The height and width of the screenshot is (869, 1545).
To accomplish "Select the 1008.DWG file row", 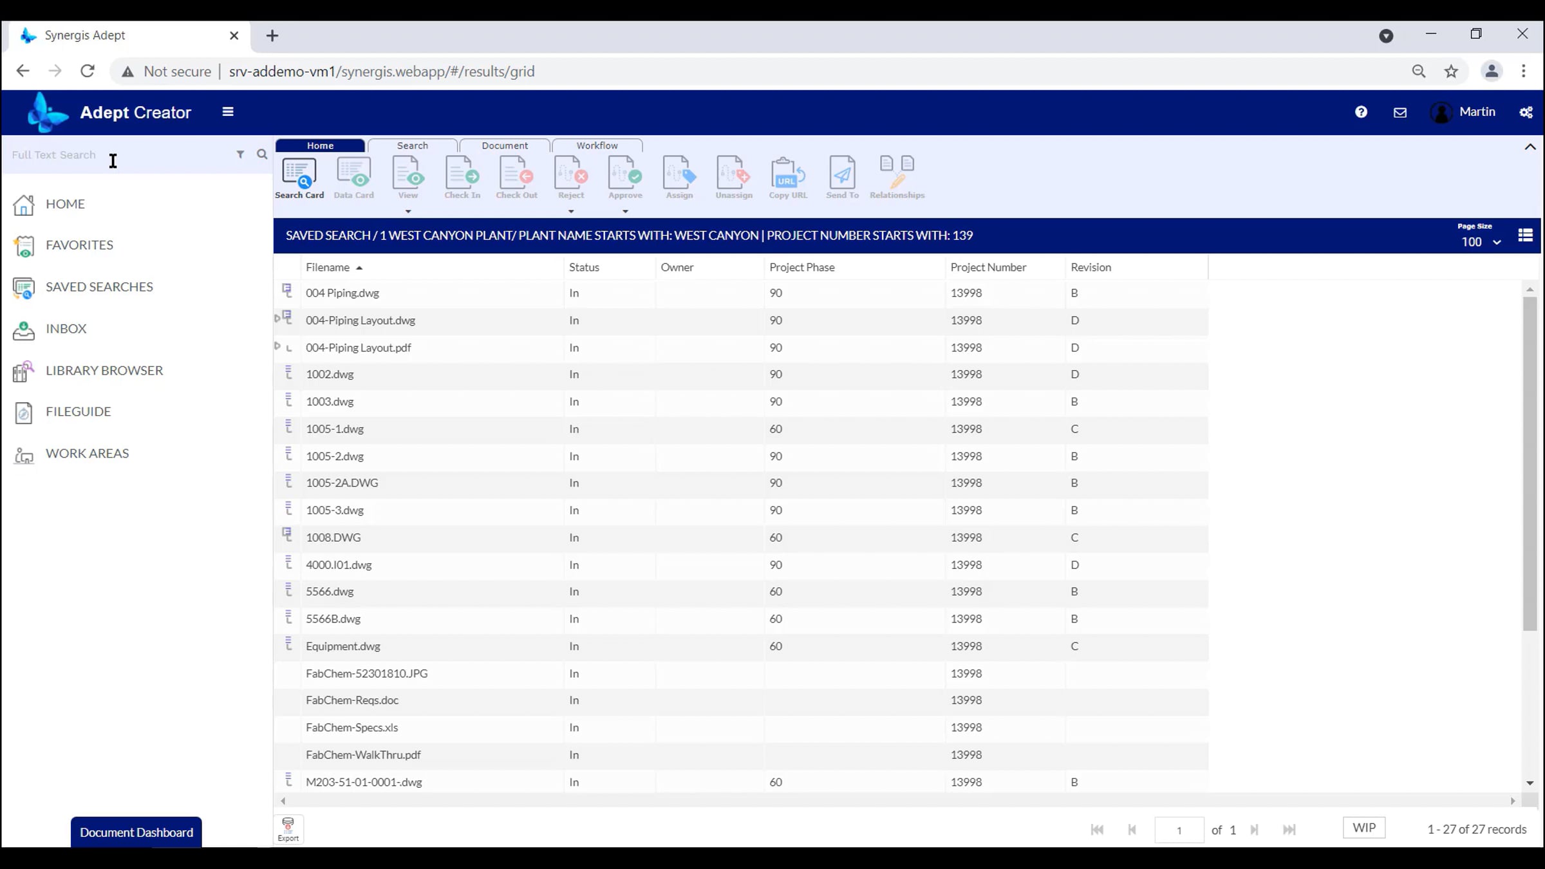I will pos(741,537).
